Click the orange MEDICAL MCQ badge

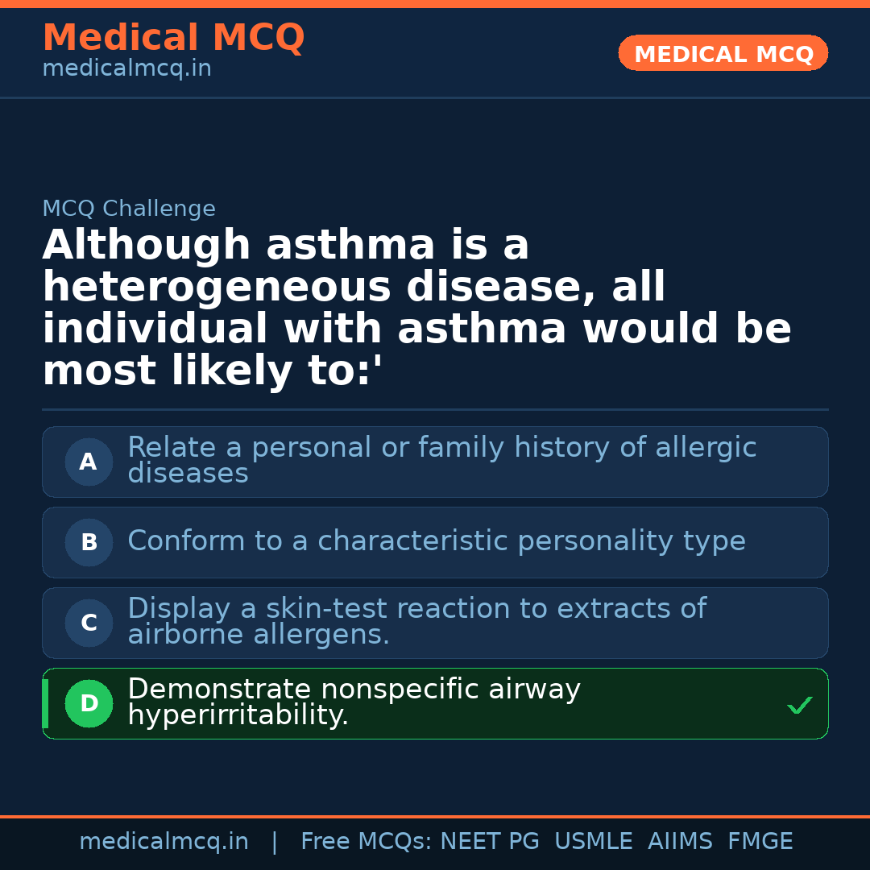point(723,53)
